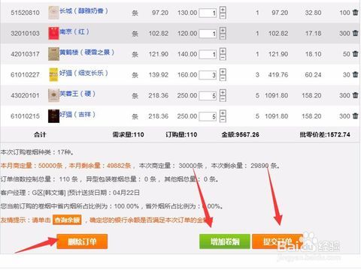Remove 南京 (红) using its trash icon

355,33
